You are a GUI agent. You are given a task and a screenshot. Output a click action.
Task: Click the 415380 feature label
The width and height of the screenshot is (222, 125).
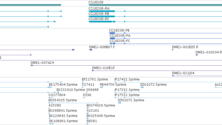pyautogui.click(x=55, y=105)
